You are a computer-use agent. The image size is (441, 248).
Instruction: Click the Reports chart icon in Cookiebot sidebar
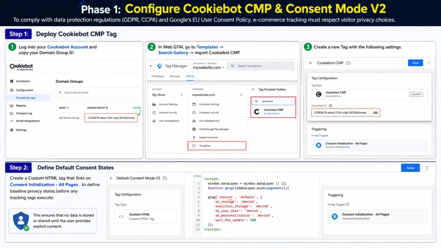point(12,106)
